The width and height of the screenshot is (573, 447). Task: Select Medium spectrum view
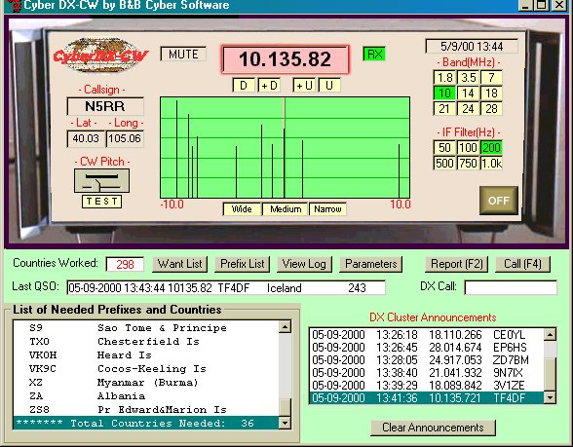pyautogui.click(x=286, y=209)
